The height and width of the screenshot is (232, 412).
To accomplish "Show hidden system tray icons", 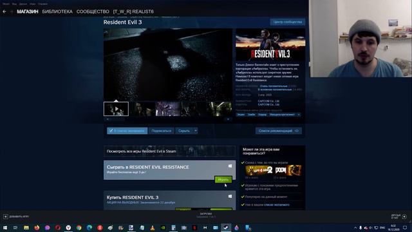I will tap(355, 227).
